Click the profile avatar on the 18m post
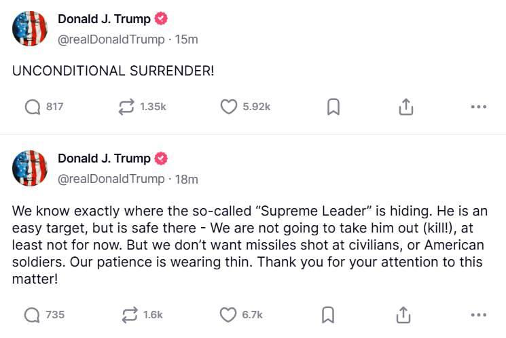Image resolution: width=506 pixels, height=338 pixels. point(30,168)
